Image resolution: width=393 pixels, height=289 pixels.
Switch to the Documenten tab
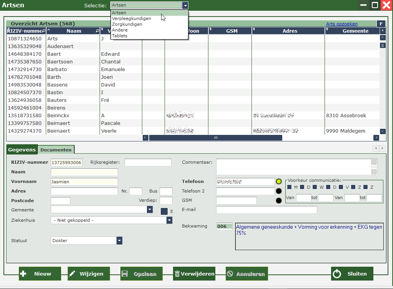56,150
